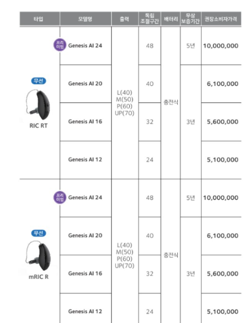Click the 5,600,000 price in mRIC R section
This screenshot has height=323, width=252.
click(x=222, y=274)
